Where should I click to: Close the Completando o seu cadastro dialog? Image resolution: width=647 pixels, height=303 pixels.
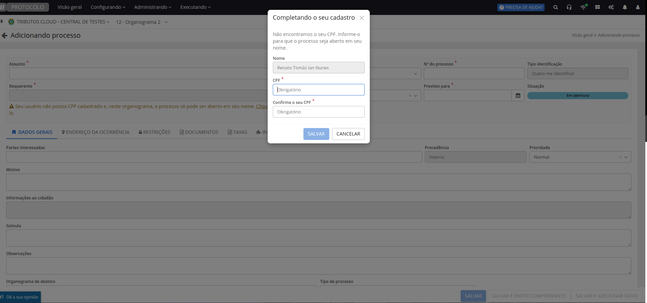click(362, 18)
